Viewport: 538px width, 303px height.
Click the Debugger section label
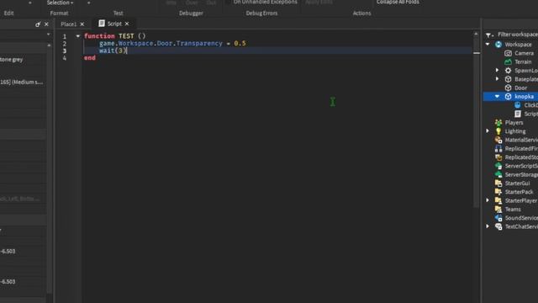[191, 13]
